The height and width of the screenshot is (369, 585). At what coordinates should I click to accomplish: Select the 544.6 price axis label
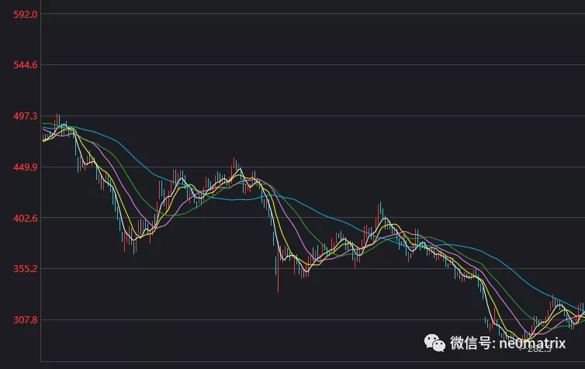[26, 64]
